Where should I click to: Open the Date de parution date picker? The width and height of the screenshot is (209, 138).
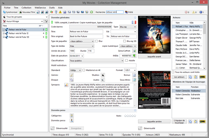coord(82,56)
